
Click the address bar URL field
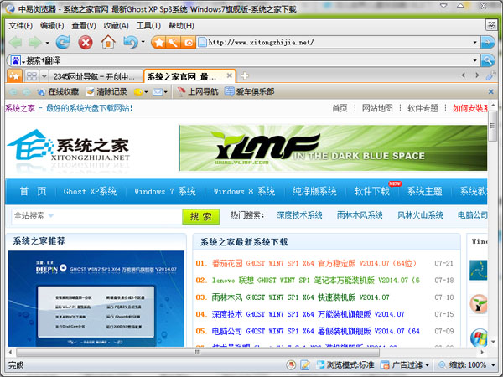[335, 42]
